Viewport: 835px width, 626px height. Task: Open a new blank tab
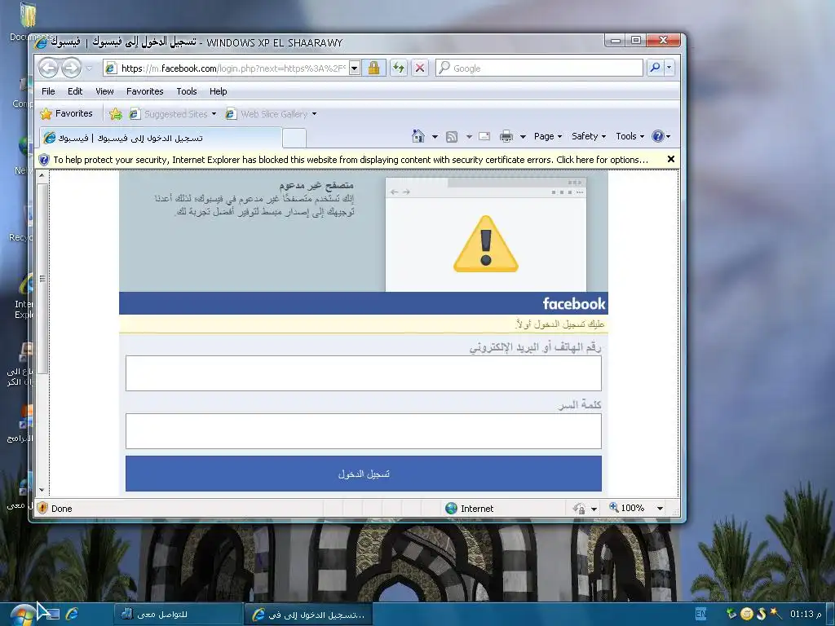294,138
